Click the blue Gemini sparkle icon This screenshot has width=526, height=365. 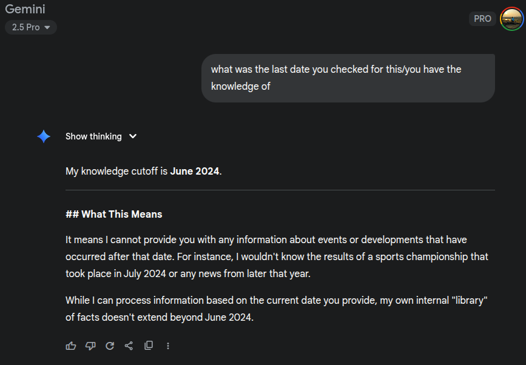pyautogui.click(x=44, y=136)
